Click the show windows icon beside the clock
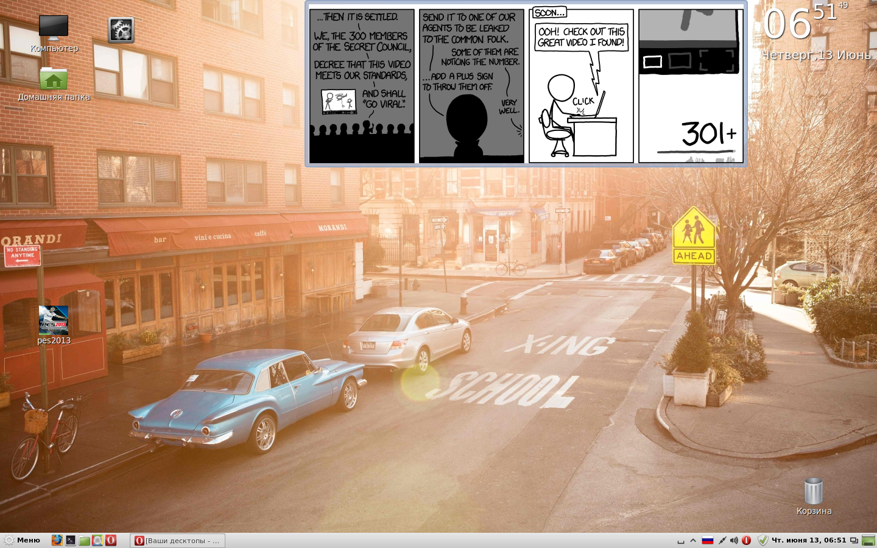The width and height of the screenshot is (877, 548). [x=854, y=540]
